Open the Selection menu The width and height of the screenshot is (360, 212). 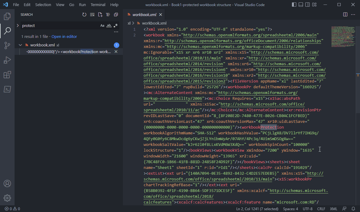tap(43, 5)
